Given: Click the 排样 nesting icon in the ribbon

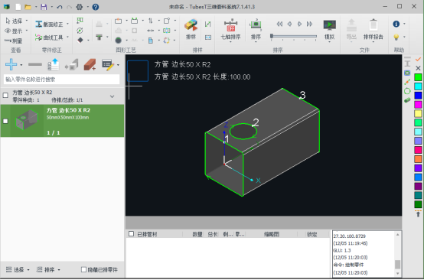Looking at the screenshot, I should pyautogui.click(x=191, y=29).
